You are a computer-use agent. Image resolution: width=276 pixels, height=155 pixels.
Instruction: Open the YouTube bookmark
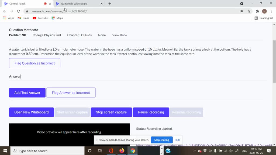tap(40, 18)
